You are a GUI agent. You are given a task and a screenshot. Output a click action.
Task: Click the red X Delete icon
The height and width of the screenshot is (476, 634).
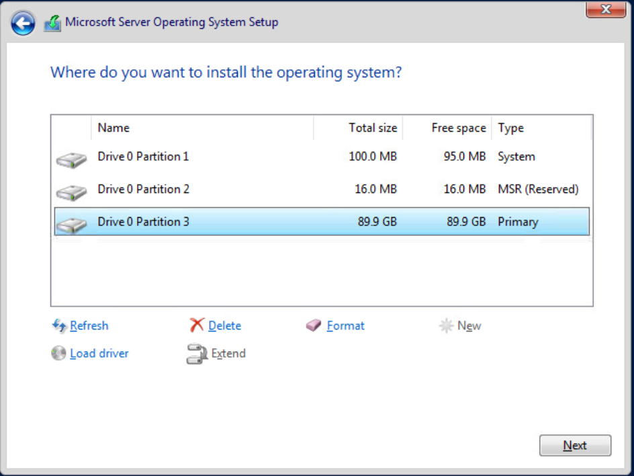coord(197,325)
